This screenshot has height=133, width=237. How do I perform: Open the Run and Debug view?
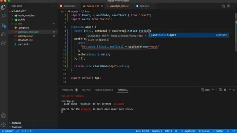3,34
